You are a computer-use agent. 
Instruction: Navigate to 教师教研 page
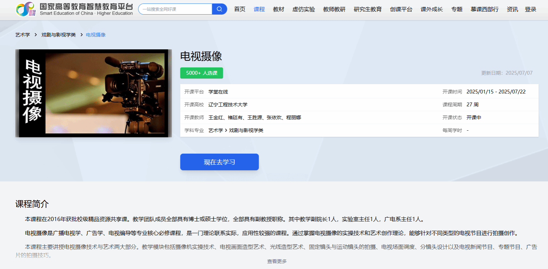click(x=334, y=9)
